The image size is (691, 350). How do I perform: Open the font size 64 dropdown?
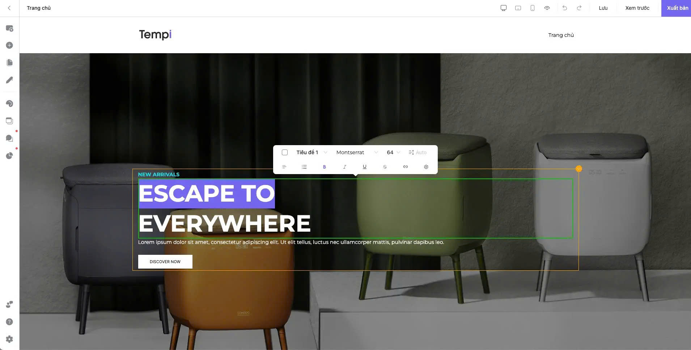point(393,152)
